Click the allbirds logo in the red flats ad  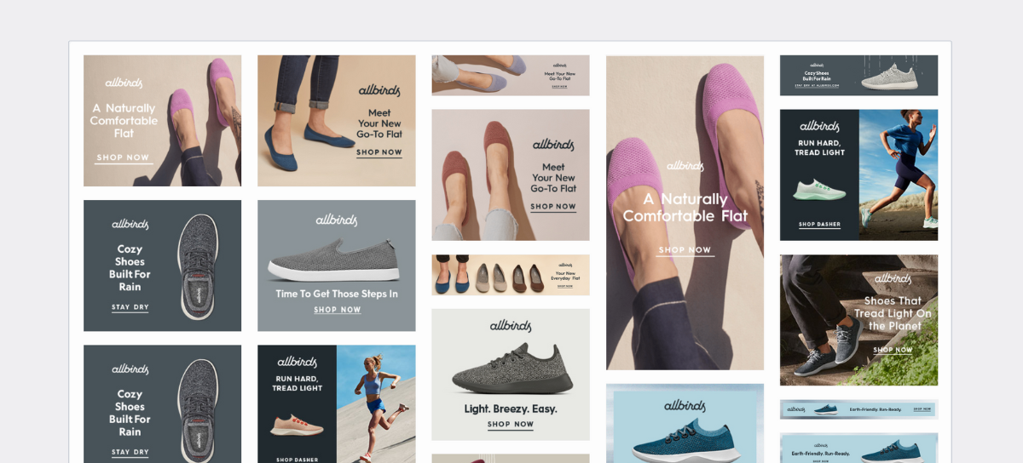coord(553,145)
